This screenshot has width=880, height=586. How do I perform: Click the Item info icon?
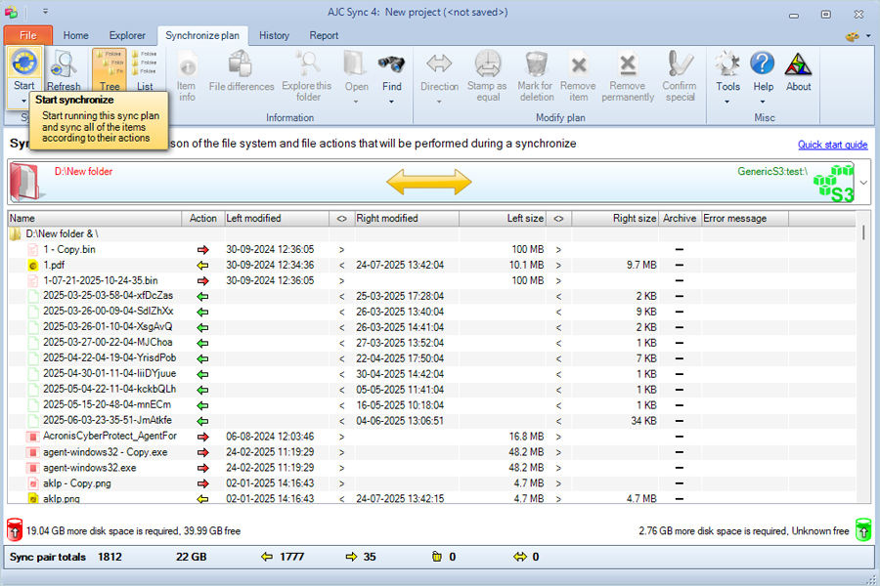click(x=187, y=64)
